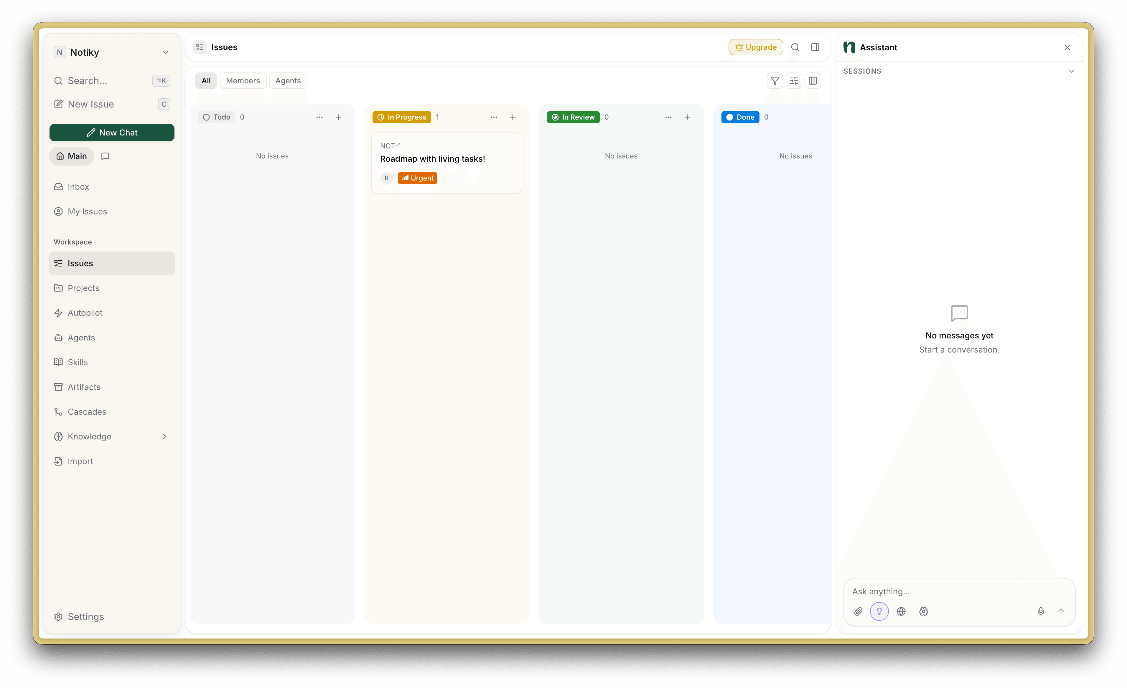Screen dimensions: 1127x688
Task: Add an issue to the Todo column
Action: point(338,118)
